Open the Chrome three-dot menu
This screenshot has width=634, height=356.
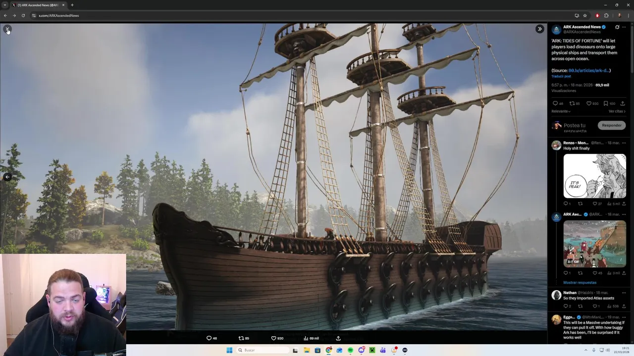pos(628,15)
